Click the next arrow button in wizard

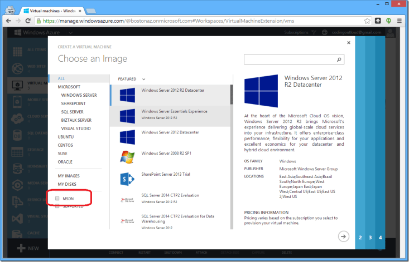coord(344,236)
